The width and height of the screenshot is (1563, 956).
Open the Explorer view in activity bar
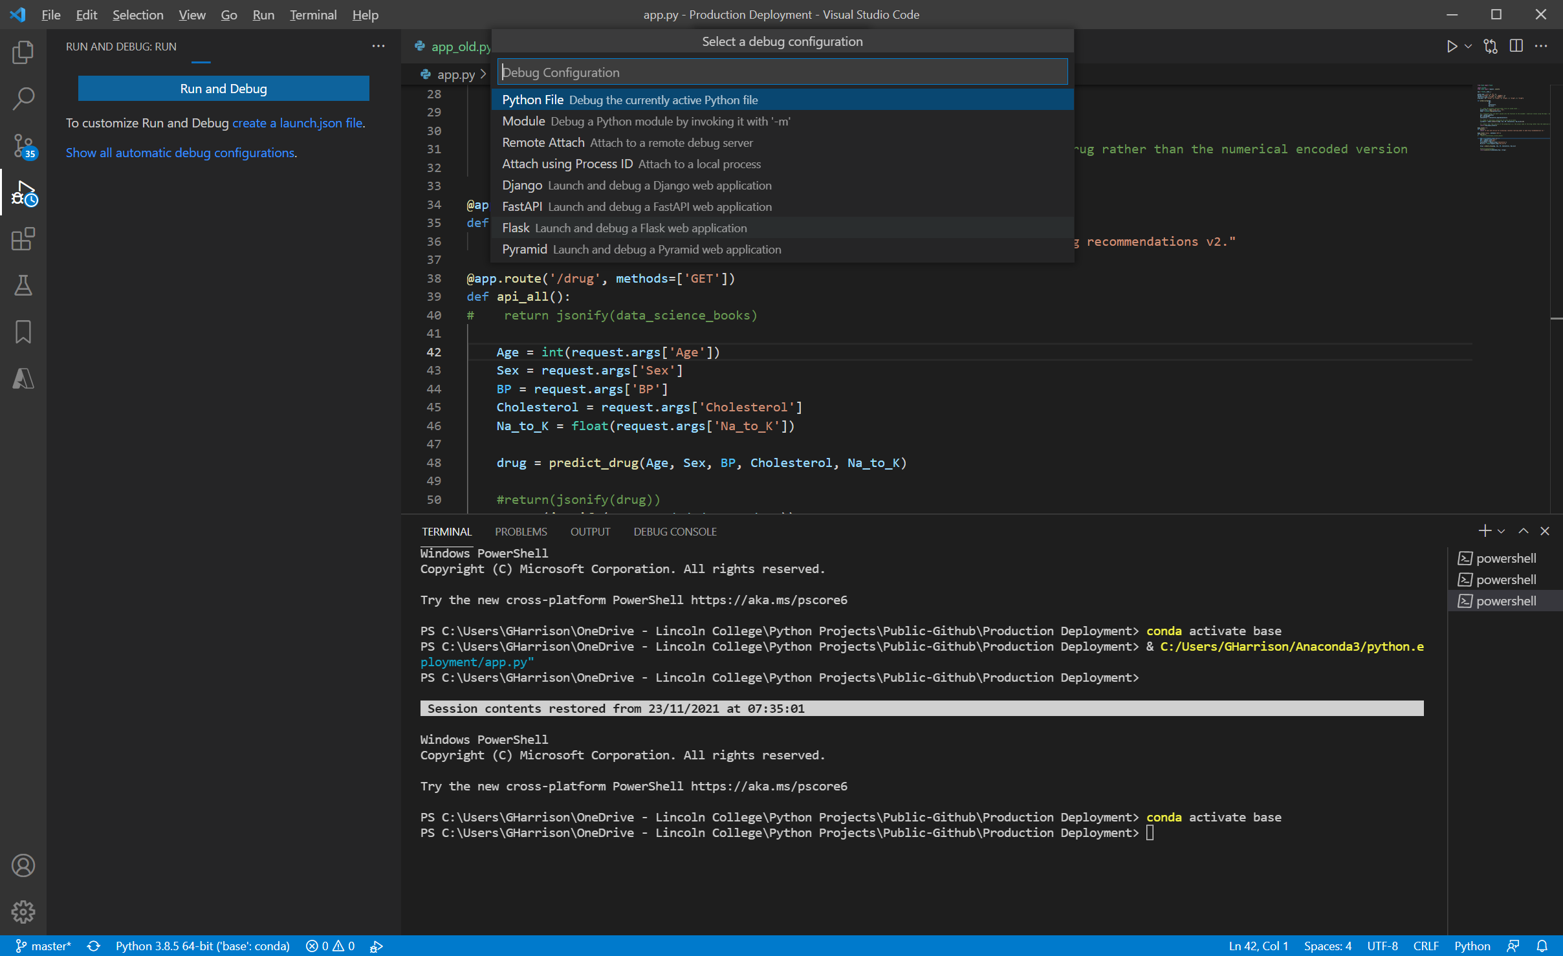[x=23, y=52]
